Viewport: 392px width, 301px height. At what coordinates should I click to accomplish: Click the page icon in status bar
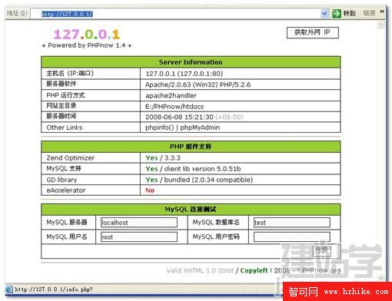point(8,289)
